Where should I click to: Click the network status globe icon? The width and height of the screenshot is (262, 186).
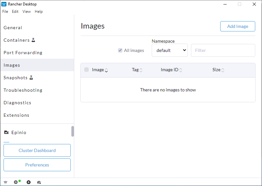coord(16,182)
